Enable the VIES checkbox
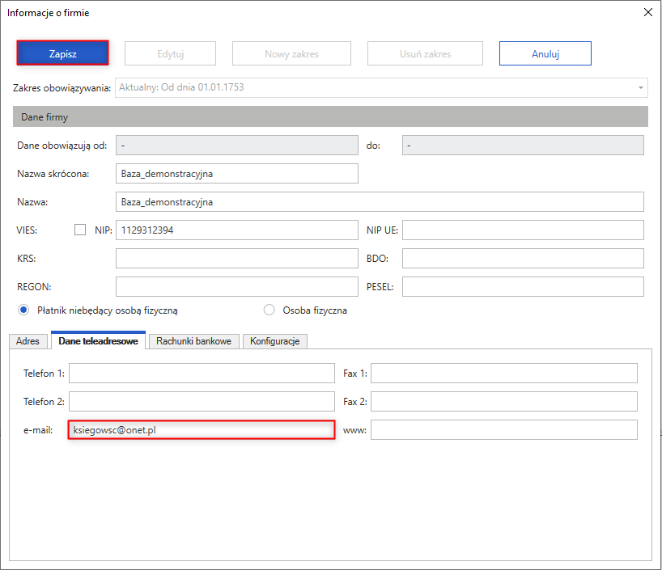The image size is (662, 570). pos(80,230)
